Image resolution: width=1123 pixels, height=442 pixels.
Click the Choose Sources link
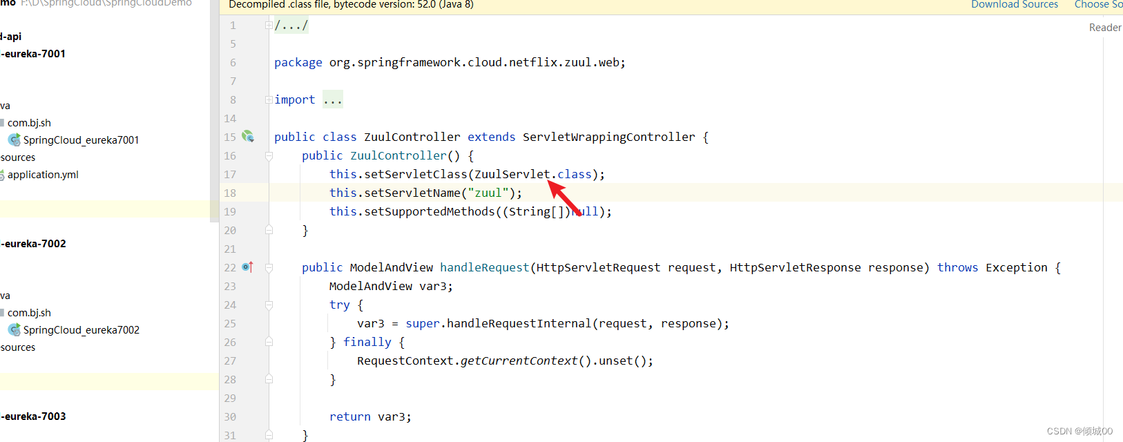(x=1098, y=5)
